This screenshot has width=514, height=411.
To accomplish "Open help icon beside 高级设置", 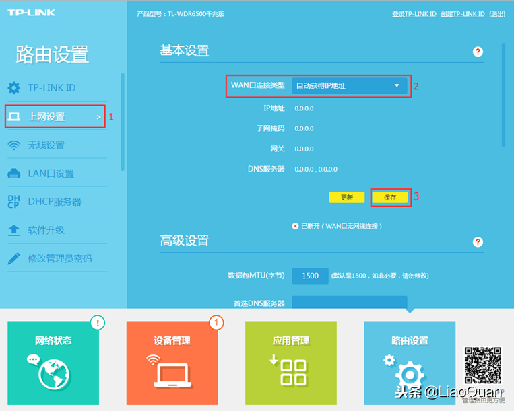I will click(x=478, y=242).
